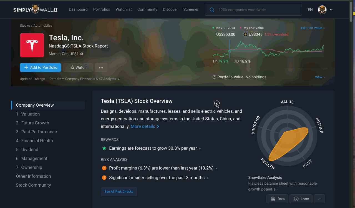Go to the 5 Dividend section
Viewport: 355px width, 208px height.
click(27, 149)
